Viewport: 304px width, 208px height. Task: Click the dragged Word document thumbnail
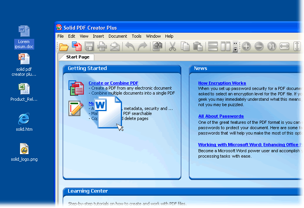click(x=109, y=112)
